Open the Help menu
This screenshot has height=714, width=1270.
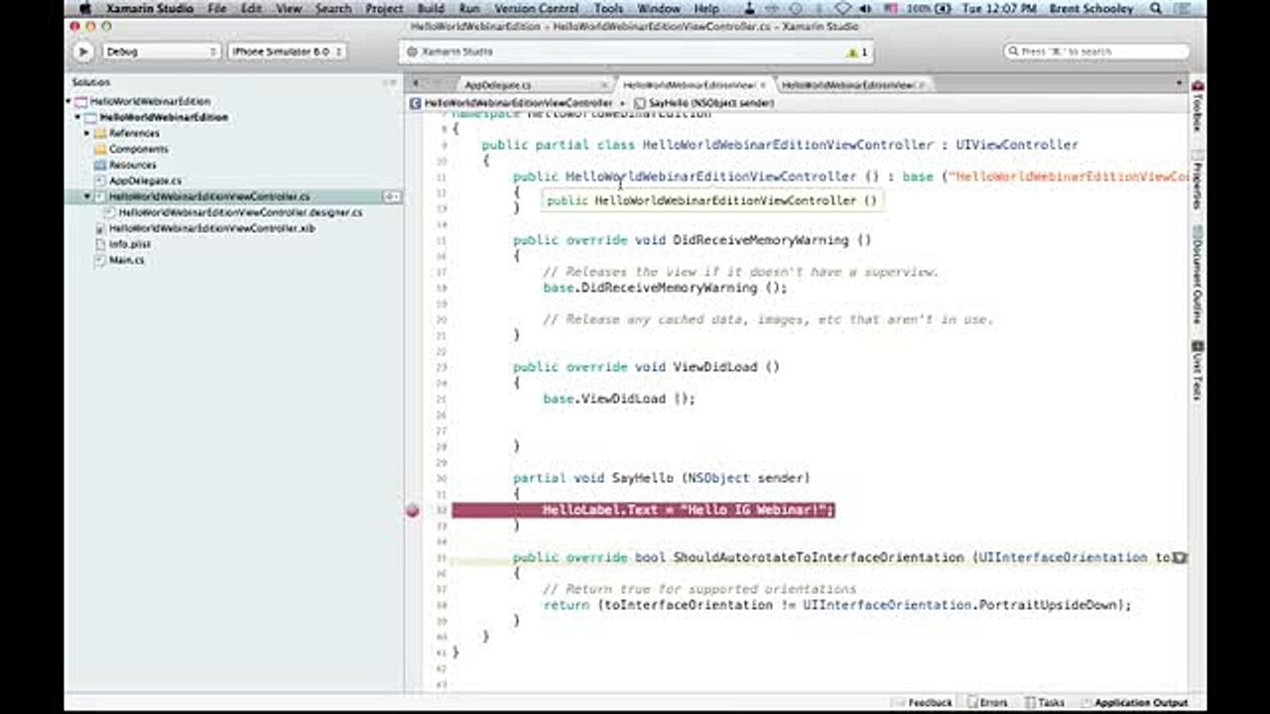point(706,8)
